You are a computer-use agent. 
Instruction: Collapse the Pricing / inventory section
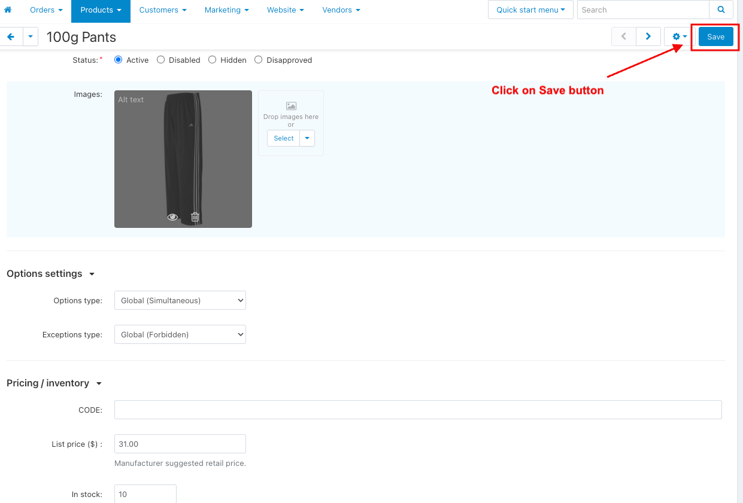[x=54, y=383]
